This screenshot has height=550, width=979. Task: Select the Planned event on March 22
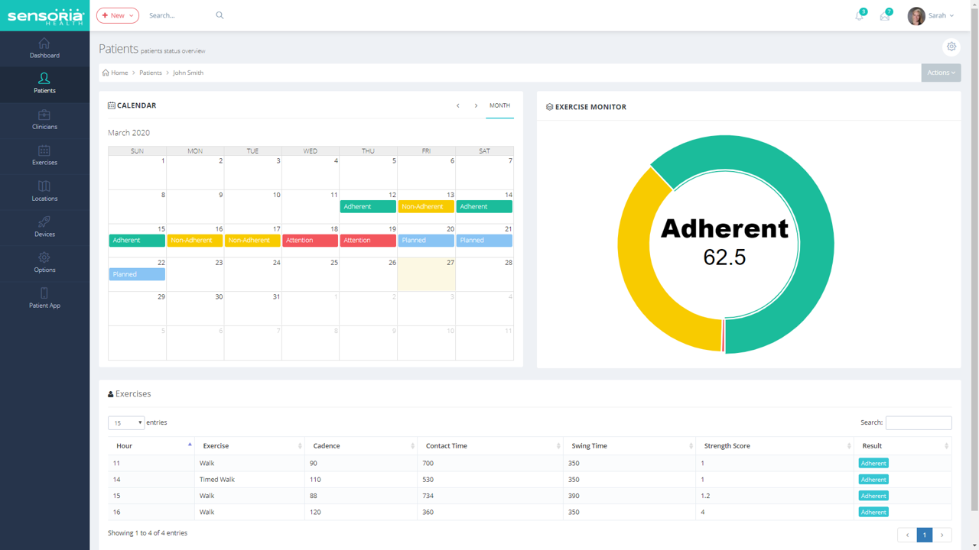(x=137, y=274)
